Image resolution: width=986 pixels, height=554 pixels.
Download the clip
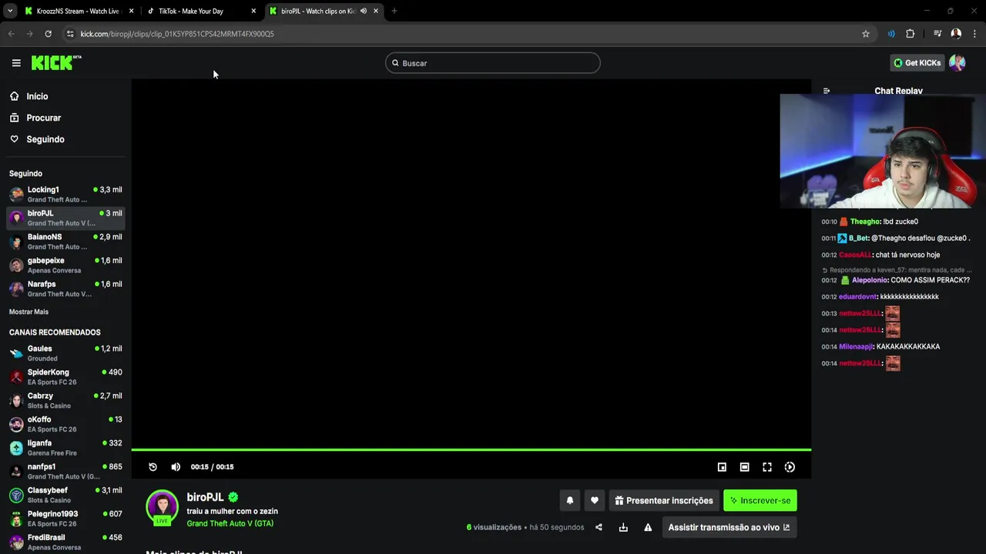coord(623,527)
